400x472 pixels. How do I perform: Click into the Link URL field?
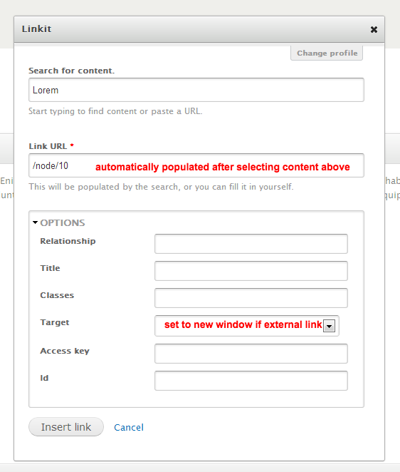click(x=196, y=165)
